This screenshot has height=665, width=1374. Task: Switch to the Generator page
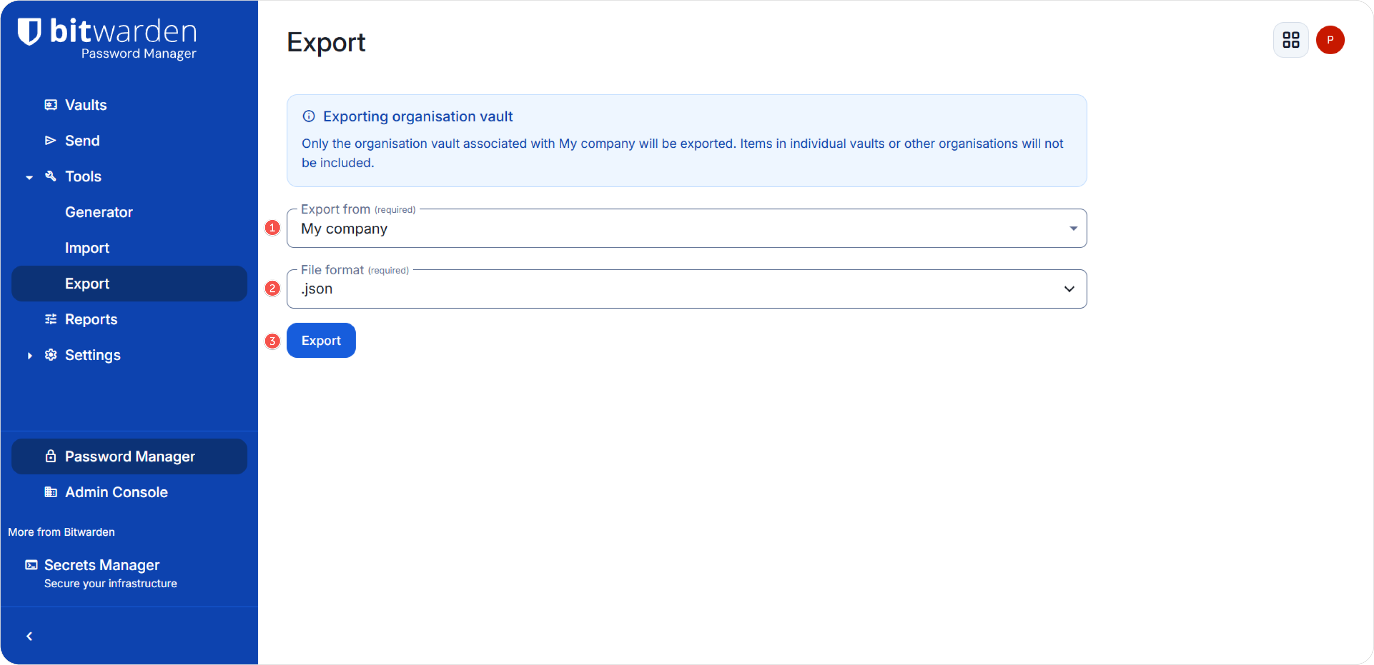pos(99,211)
